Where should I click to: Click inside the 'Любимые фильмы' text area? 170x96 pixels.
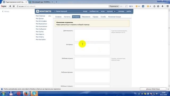tap(92, 77)
